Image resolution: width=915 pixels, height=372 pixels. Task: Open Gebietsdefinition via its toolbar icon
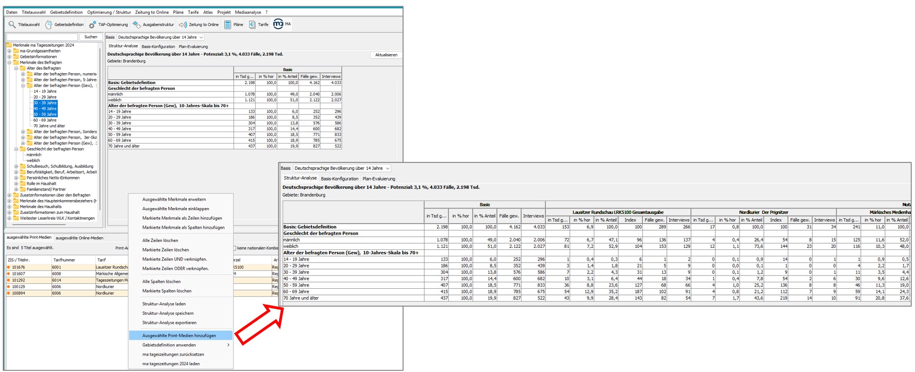tap(49, 24)
